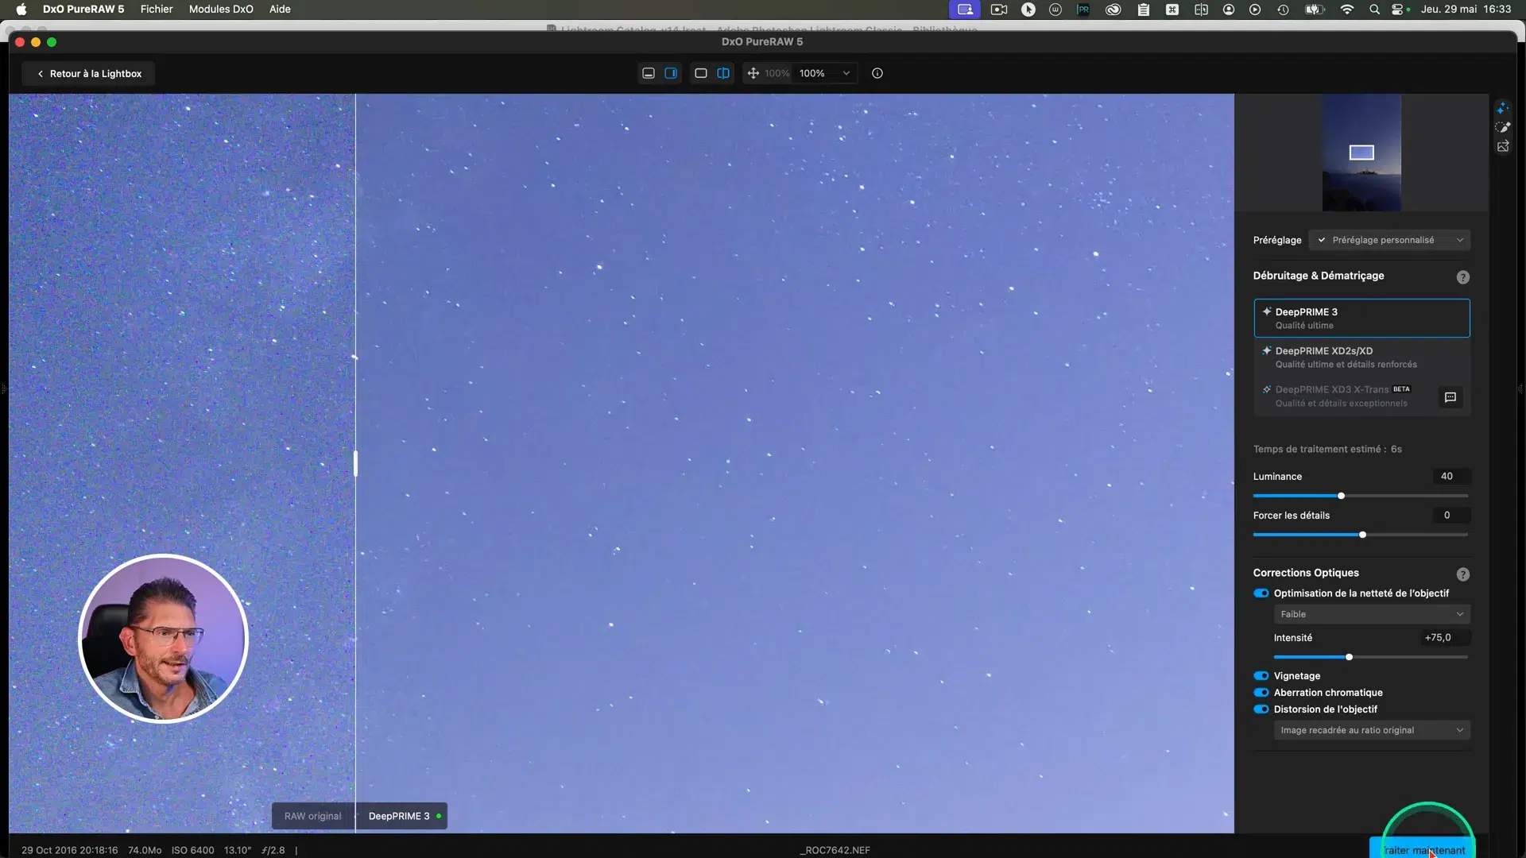
Task: Open feedback icon next to DeepPRIME XD3 X-Trans
Action: (x=1450, y=397)
